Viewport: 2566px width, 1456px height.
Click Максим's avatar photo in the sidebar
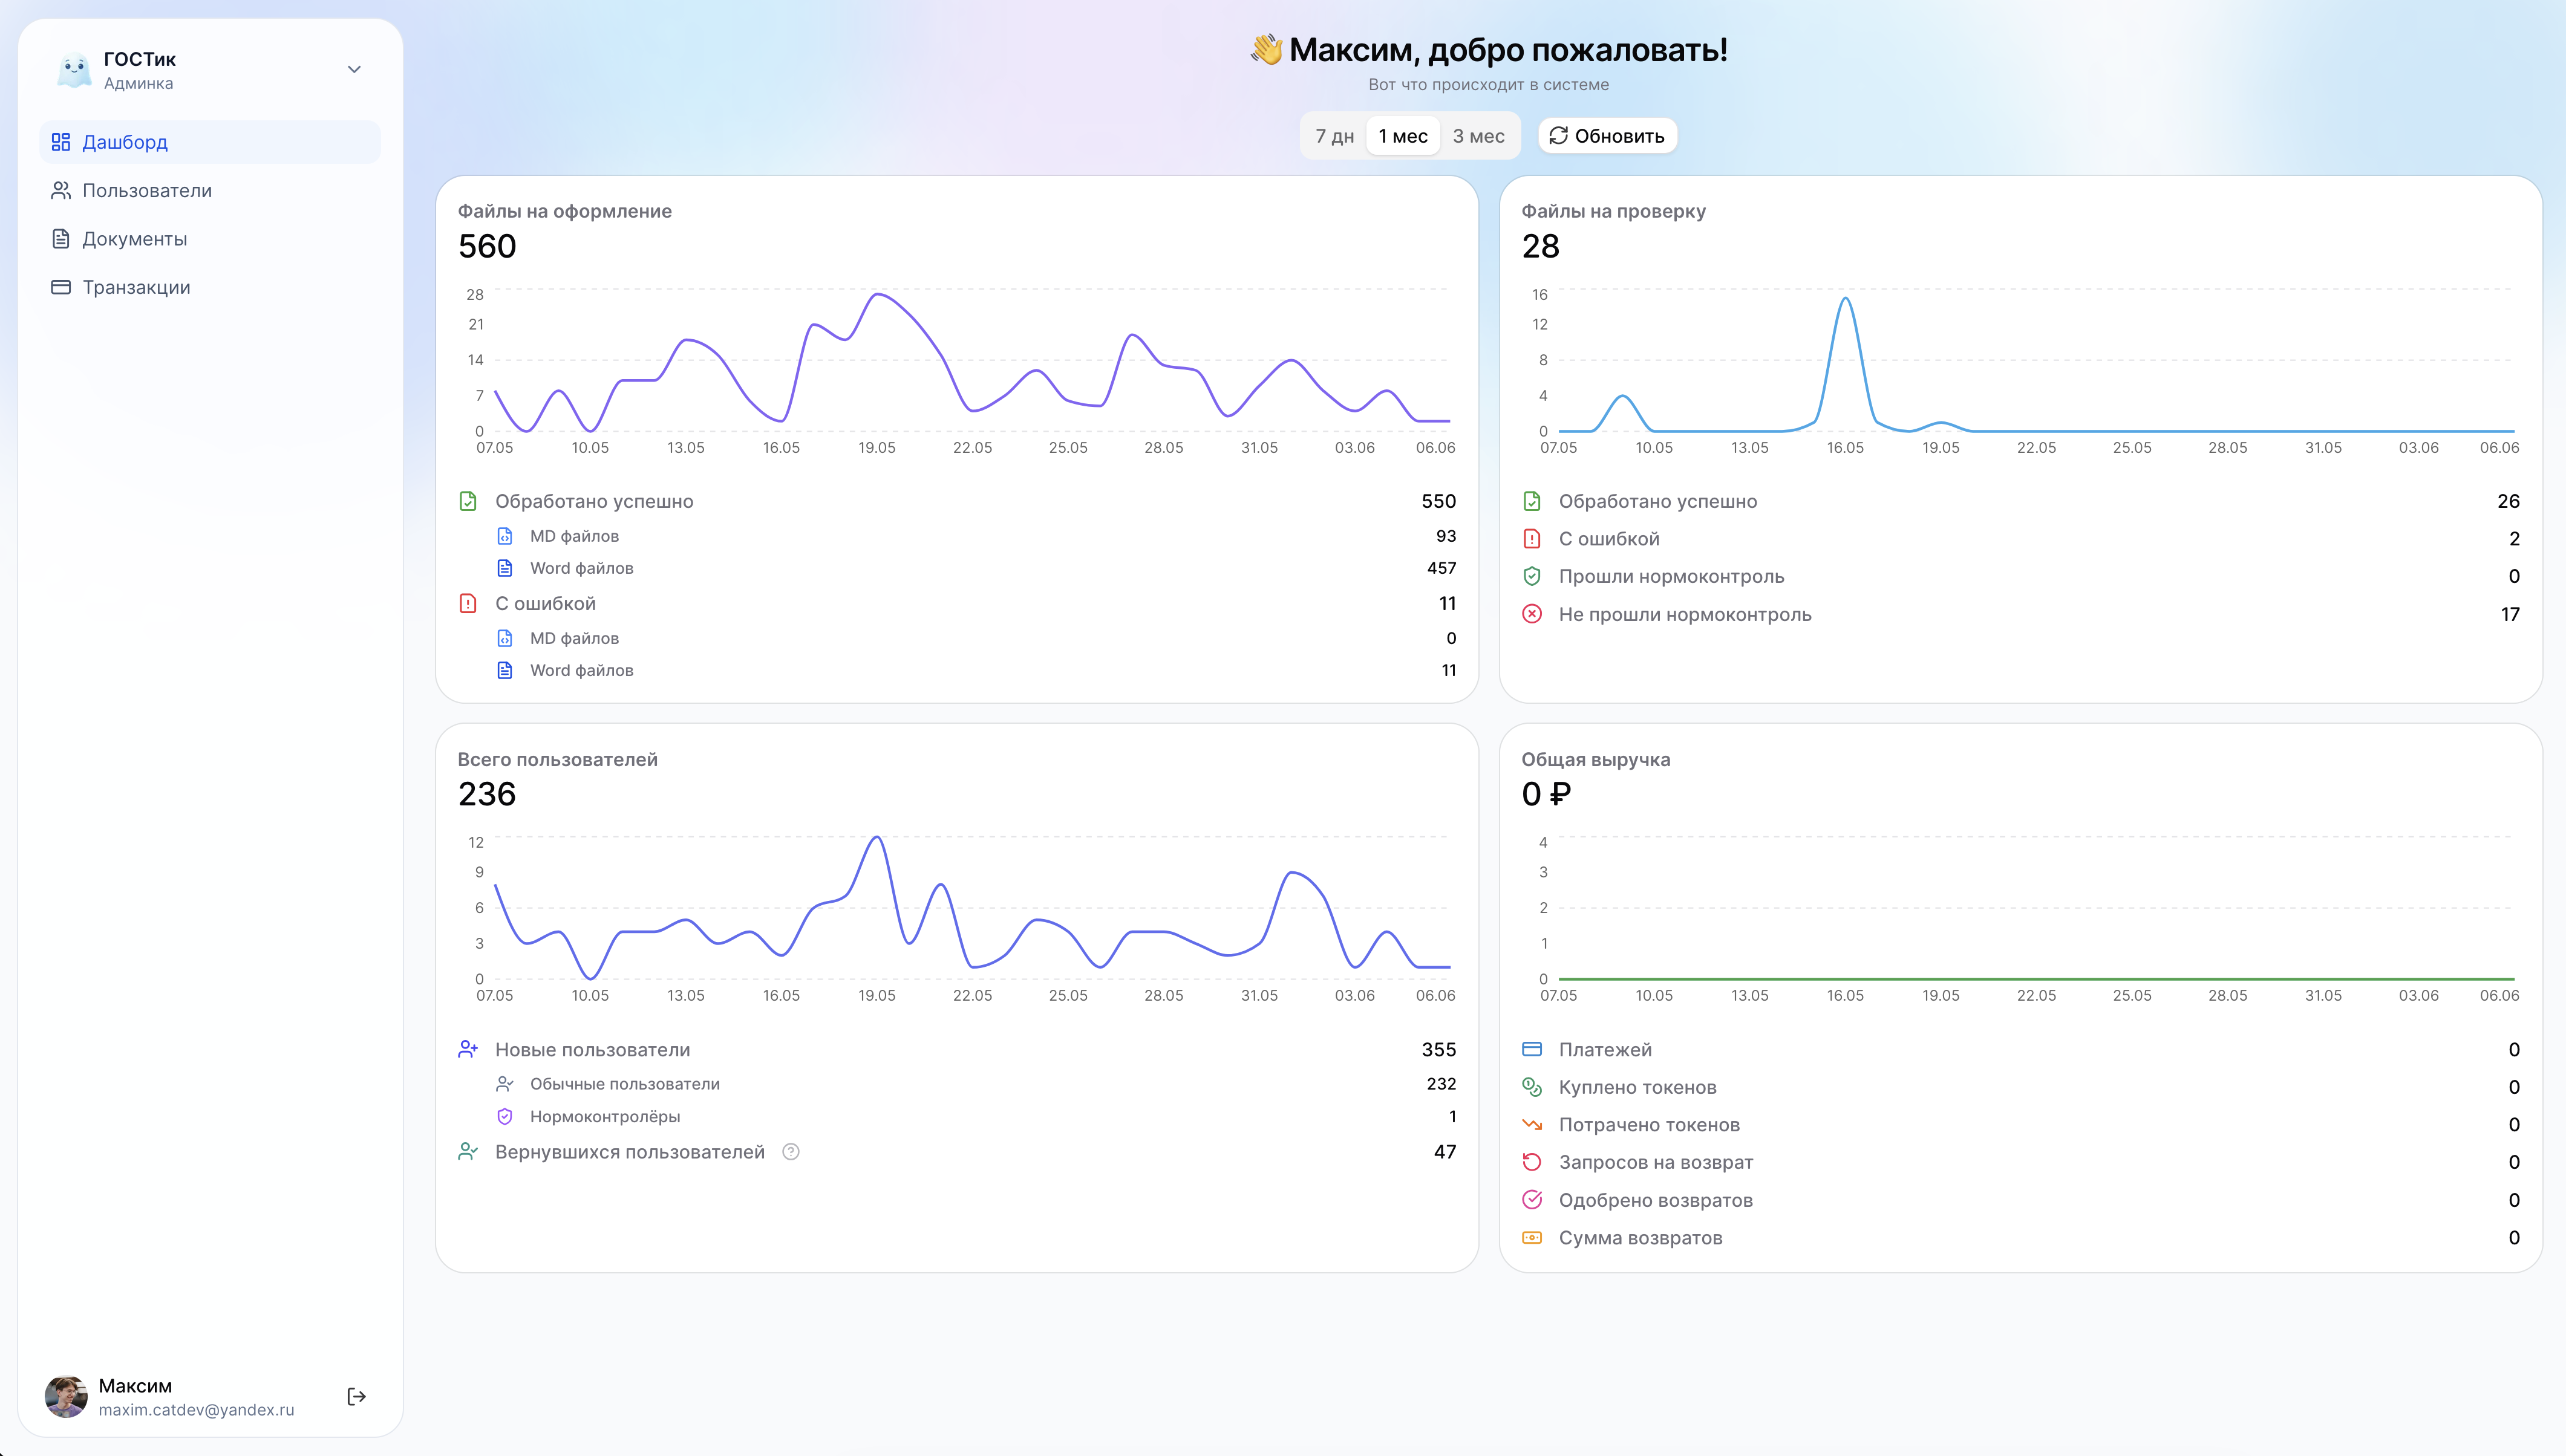(x=66, y=1396)
